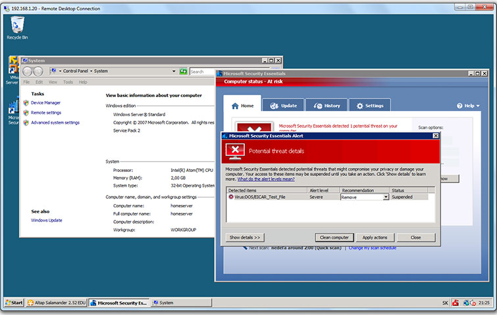Click the red threat icon beside EICAR_Test_File
This screenshot has width=497, height=315.
pyautogui.click(x=231, y=197)
